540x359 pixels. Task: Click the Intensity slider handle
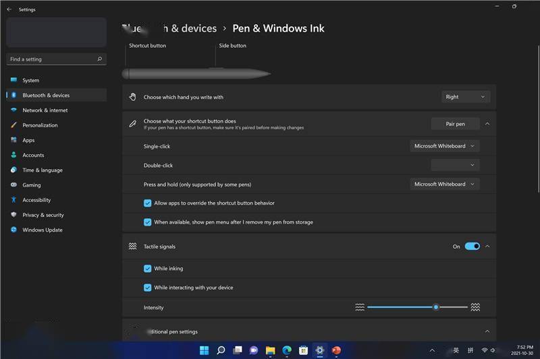(x=435, y=307)
